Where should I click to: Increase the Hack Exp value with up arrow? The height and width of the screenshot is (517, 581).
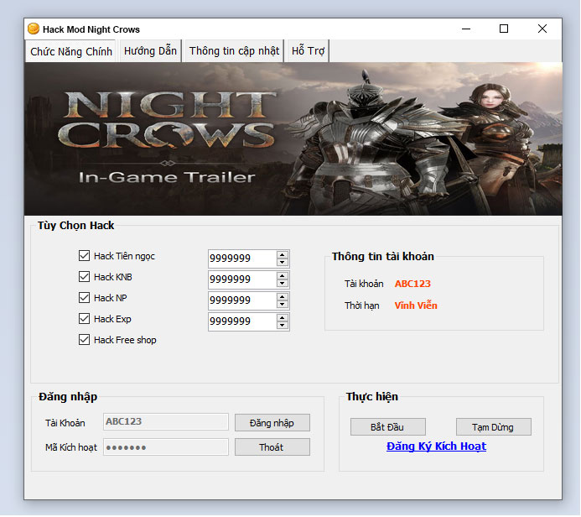point(283,318)
